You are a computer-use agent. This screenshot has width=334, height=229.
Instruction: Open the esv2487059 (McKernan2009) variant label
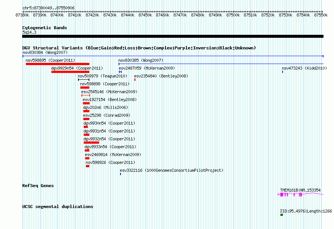pos(147,68)
